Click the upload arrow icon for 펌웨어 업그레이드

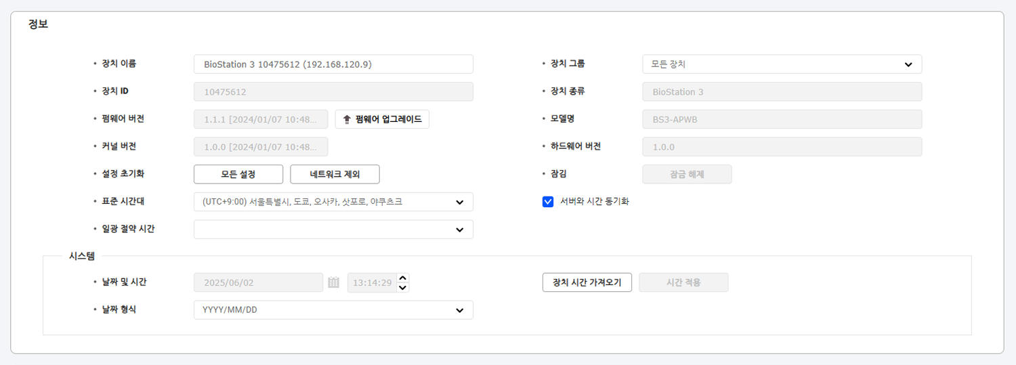click(347, 119)
